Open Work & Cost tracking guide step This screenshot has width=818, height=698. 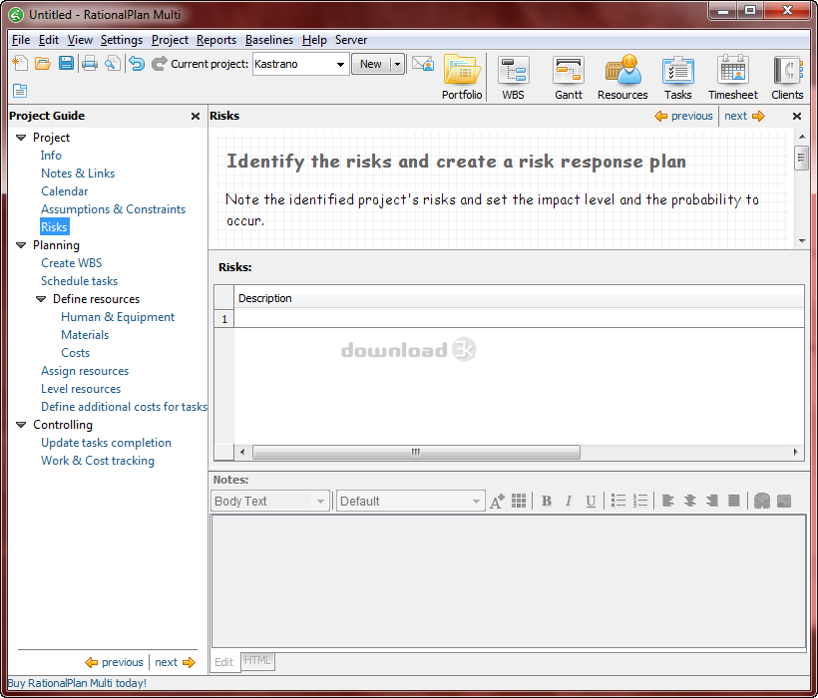[98, 461]
